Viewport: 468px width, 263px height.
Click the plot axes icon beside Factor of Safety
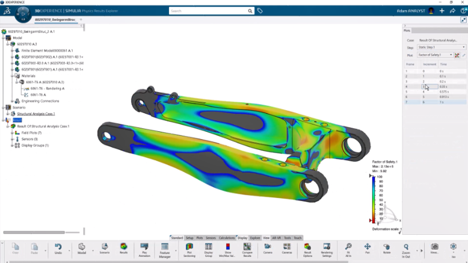pos(457,55)
